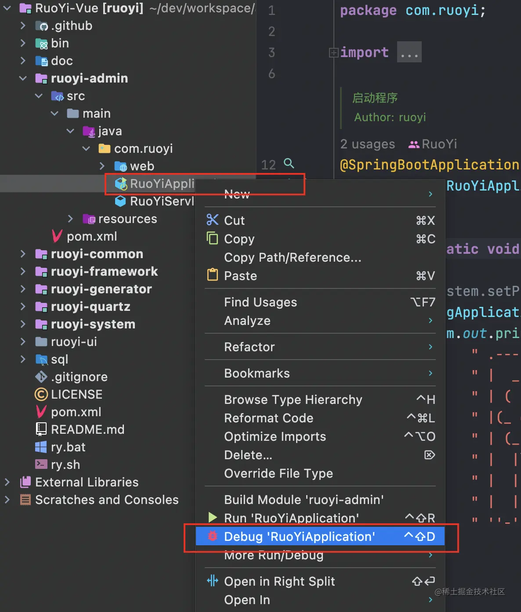
Task: Open the Refactor submenu
Action: pos(250,347)
